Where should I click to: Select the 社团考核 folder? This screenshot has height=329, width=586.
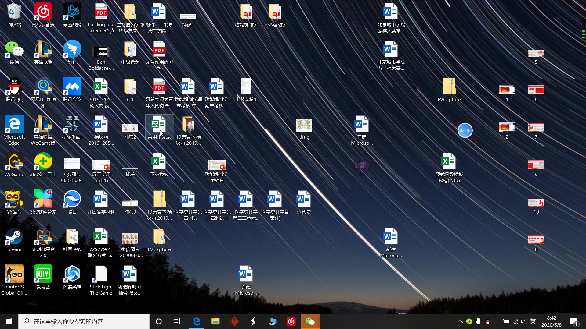(72, 240)
